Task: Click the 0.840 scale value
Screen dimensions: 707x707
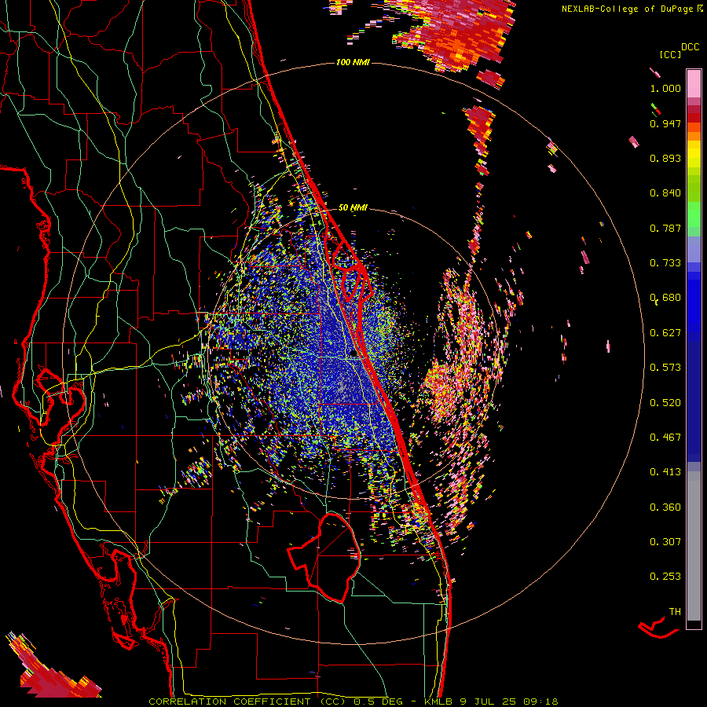Action: 665,193
